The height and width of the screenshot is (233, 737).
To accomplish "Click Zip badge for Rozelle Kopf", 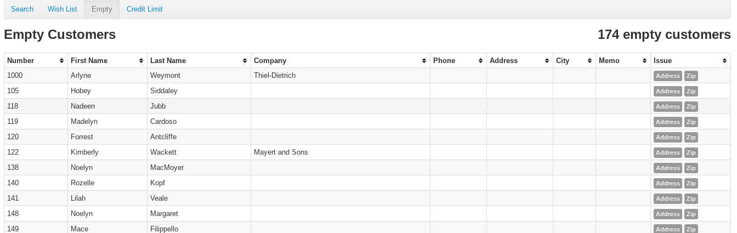I will tap(691, 183).
